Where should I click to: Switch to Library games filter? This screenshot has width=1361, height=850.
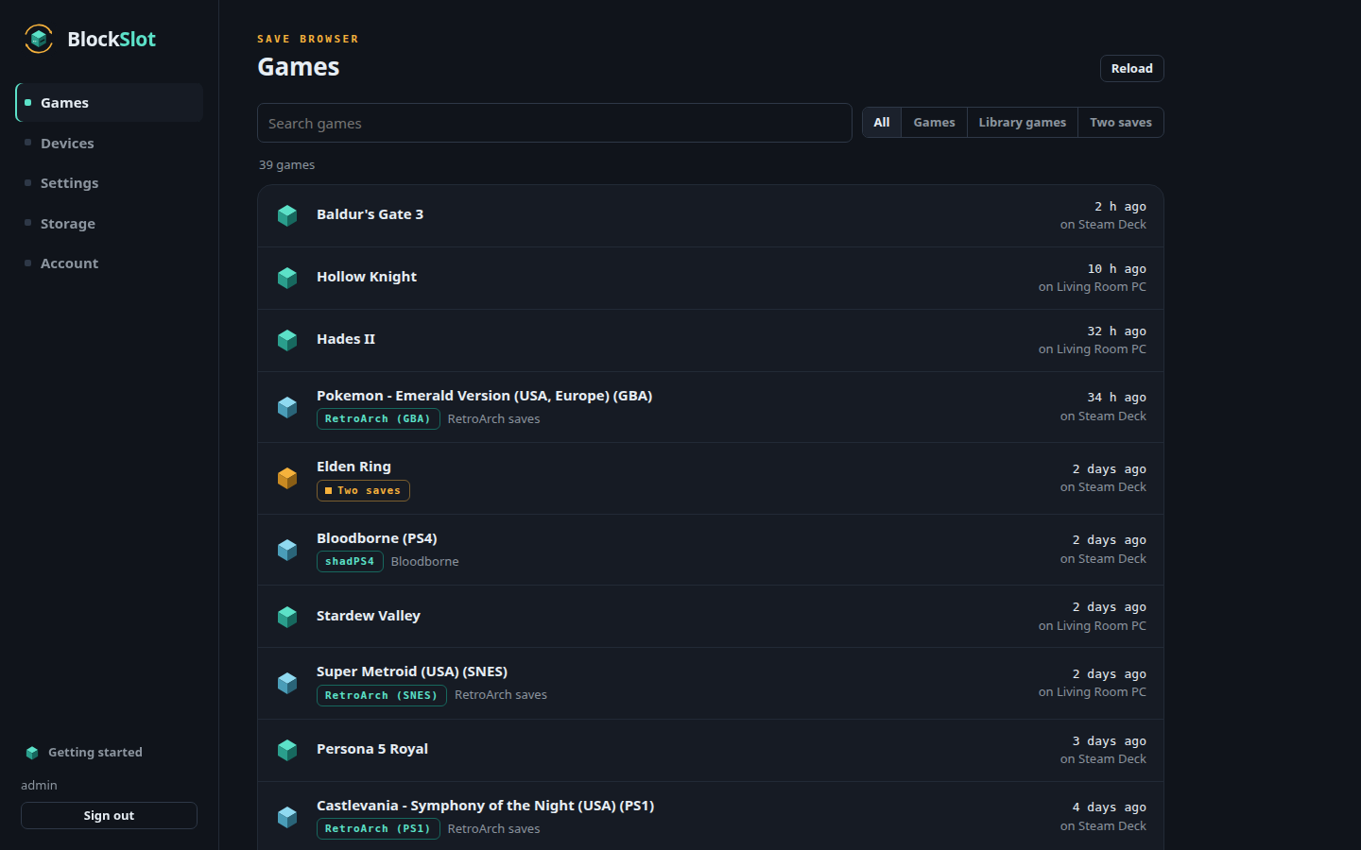tap(1022, 123)
